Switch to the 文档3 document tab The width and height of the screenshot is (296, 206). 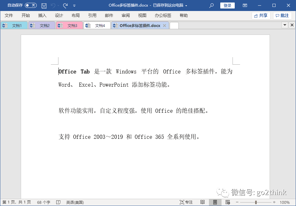69,25
